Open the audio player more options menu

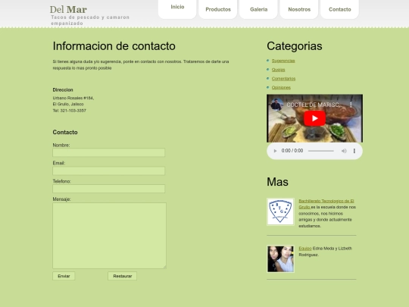click(x=354, y=151)
